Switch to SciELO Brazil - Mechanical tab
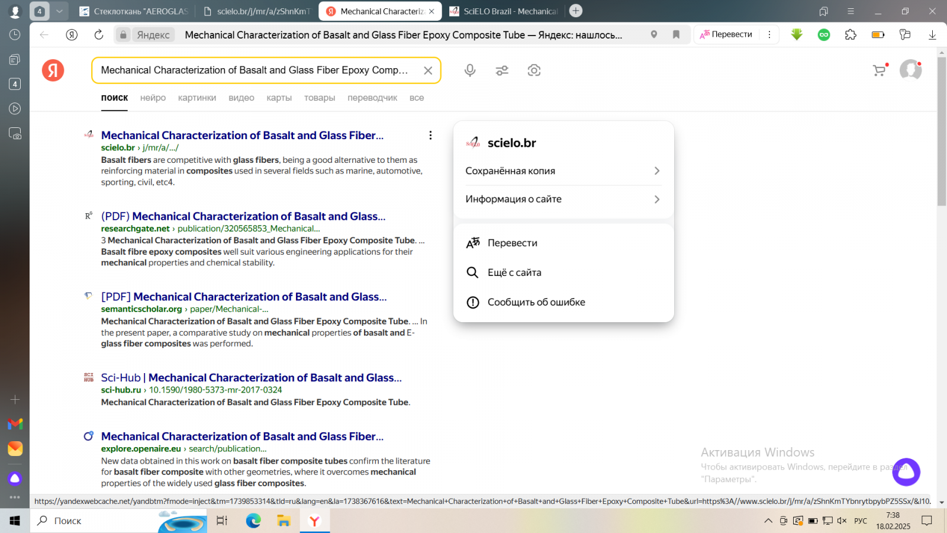This screenshot has height=533, width=947. 504,11
